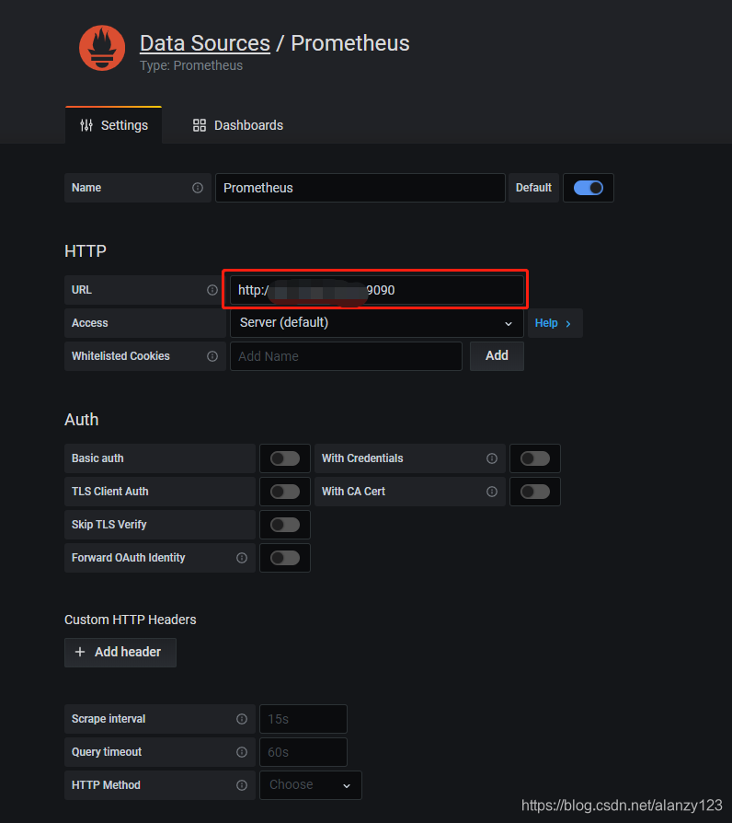
Task: Focus the Scrape interval 15s field
Action: tap(303, 719)
